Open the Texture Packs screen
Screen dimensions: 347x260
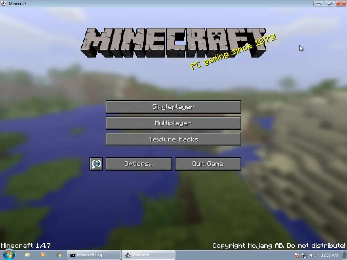point(173,139)
